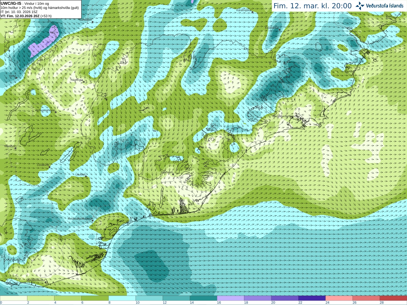Click the Lónakvísl station dot
The image size is (407, 305).
[x=49, y=167]
